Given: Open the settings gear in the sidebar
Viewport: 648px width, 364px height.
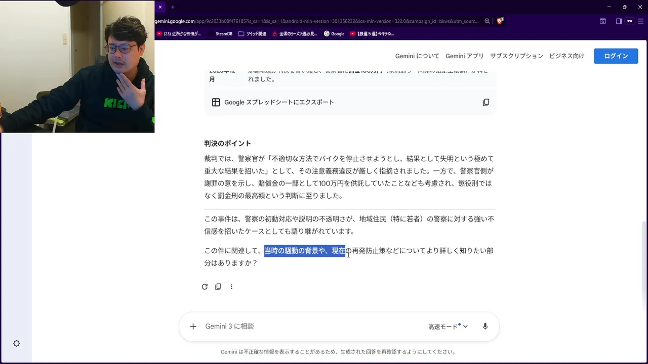Looking at the screenshot, I should click(x=16, y=343).
